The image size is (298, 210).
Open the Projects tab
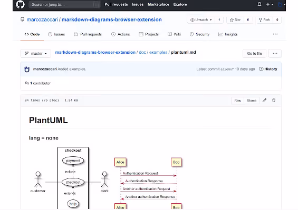149,34
